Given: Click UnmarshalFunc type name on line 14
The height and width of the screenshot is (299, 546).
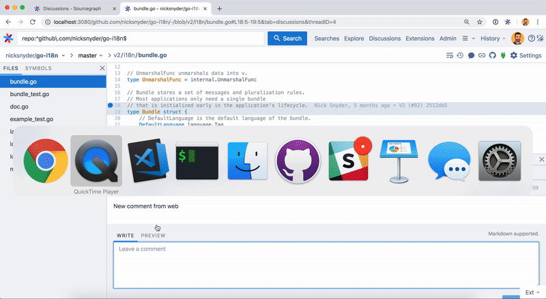Looking at the screenshot, I should [162, 80].
